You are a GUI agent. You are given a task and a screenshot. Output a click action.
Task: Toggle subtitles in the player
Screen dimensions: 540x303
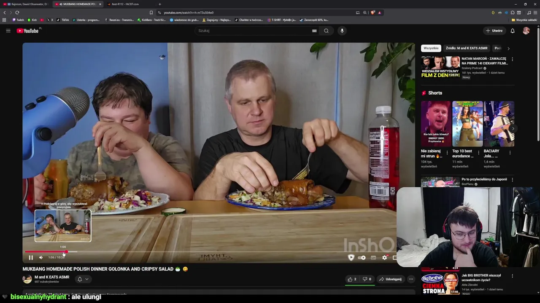373,258
